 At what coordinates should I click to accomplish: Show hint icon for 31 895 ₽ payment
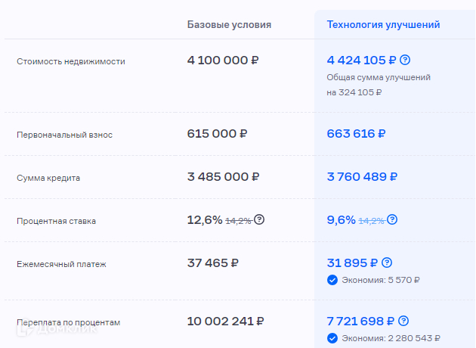[387, 263]
